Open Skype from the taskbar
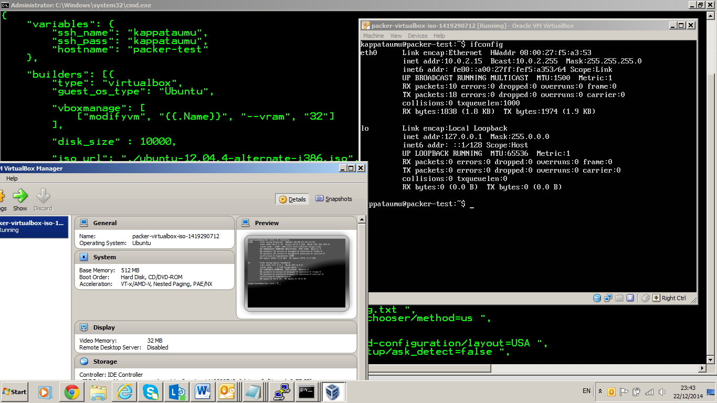 [x=151, y=392]
